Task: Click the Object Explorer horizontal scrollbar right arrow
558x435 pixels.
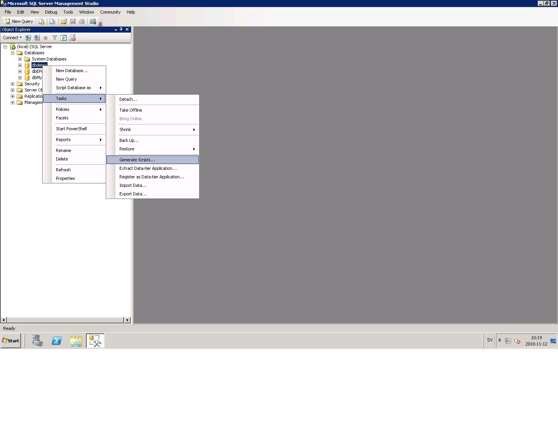Action: (x=127, y=320)
